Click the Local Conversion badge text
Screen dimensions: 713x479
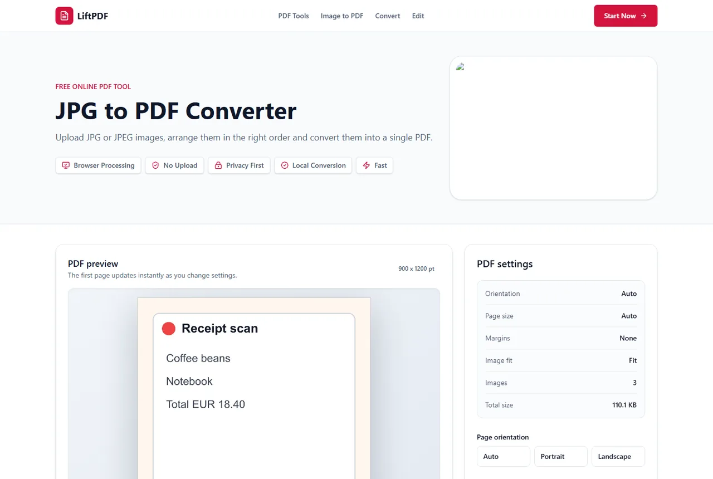(x=319, y=165)
